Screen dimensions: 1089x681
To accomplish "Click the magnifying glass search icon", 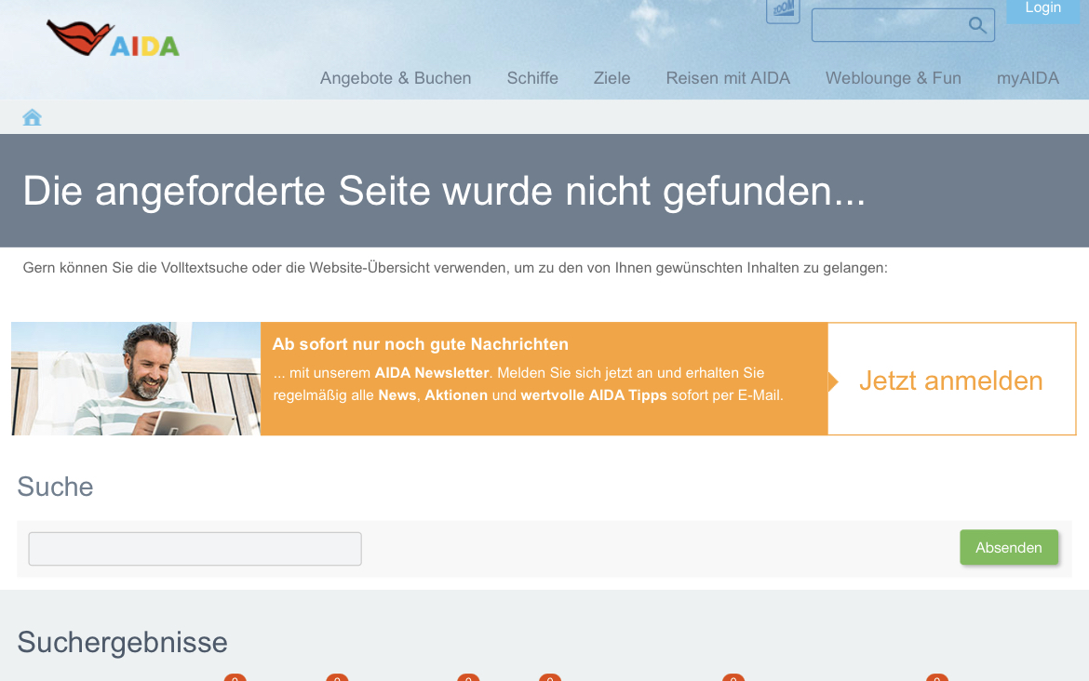I will click(x=977, y=25).
